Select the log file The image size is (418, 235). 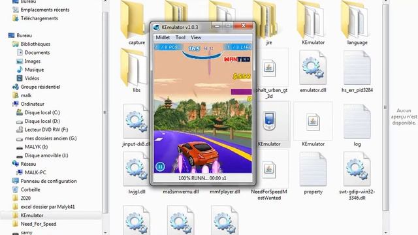357,125
